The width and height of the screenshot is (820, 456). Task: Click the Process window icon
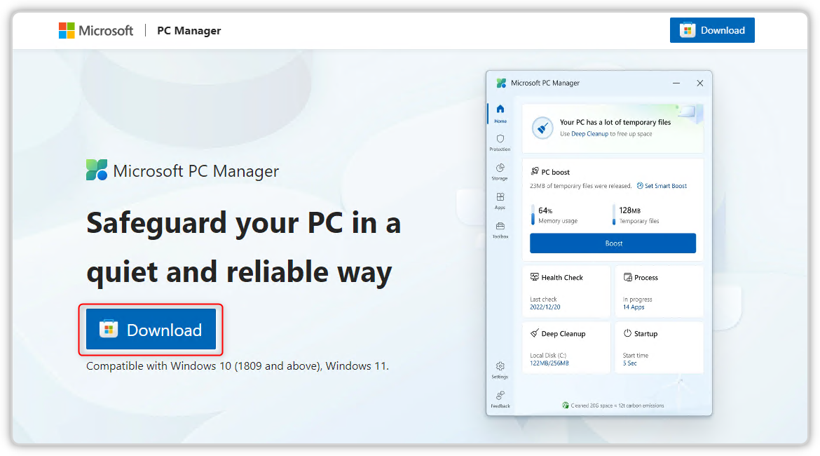click(x=627, y=277)
